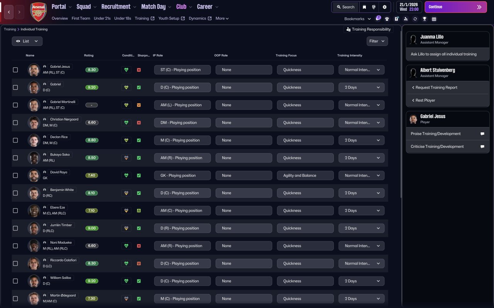
Task: Open Jurriën Timber's Training Intensity dropdown
Action: point(362,228)
